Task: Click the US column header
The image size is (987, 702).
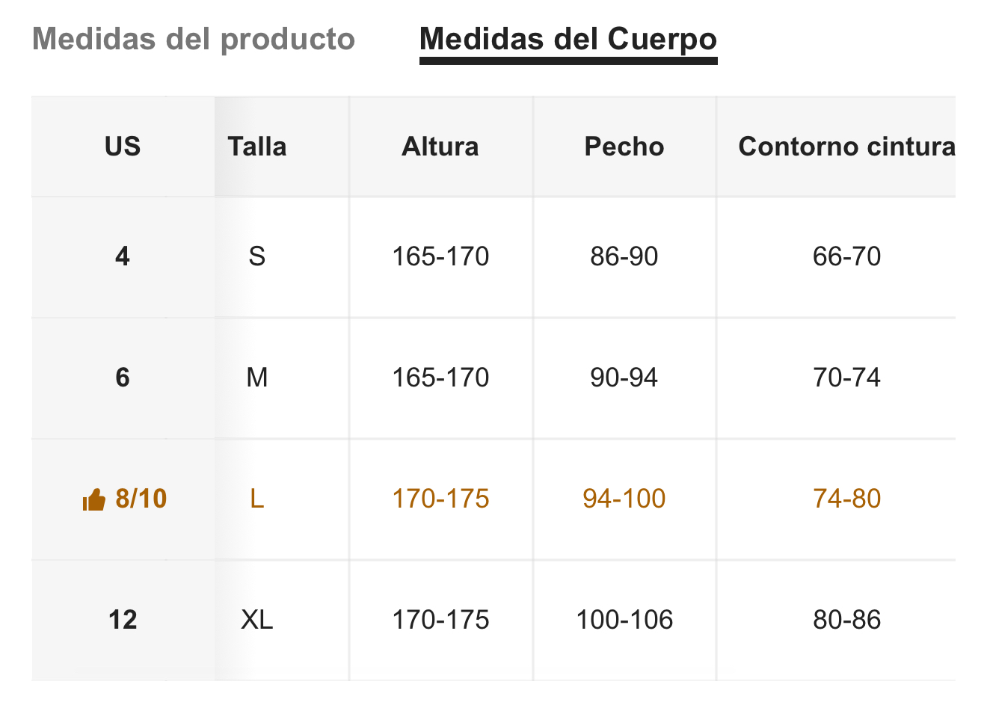Action: point(123,147)
